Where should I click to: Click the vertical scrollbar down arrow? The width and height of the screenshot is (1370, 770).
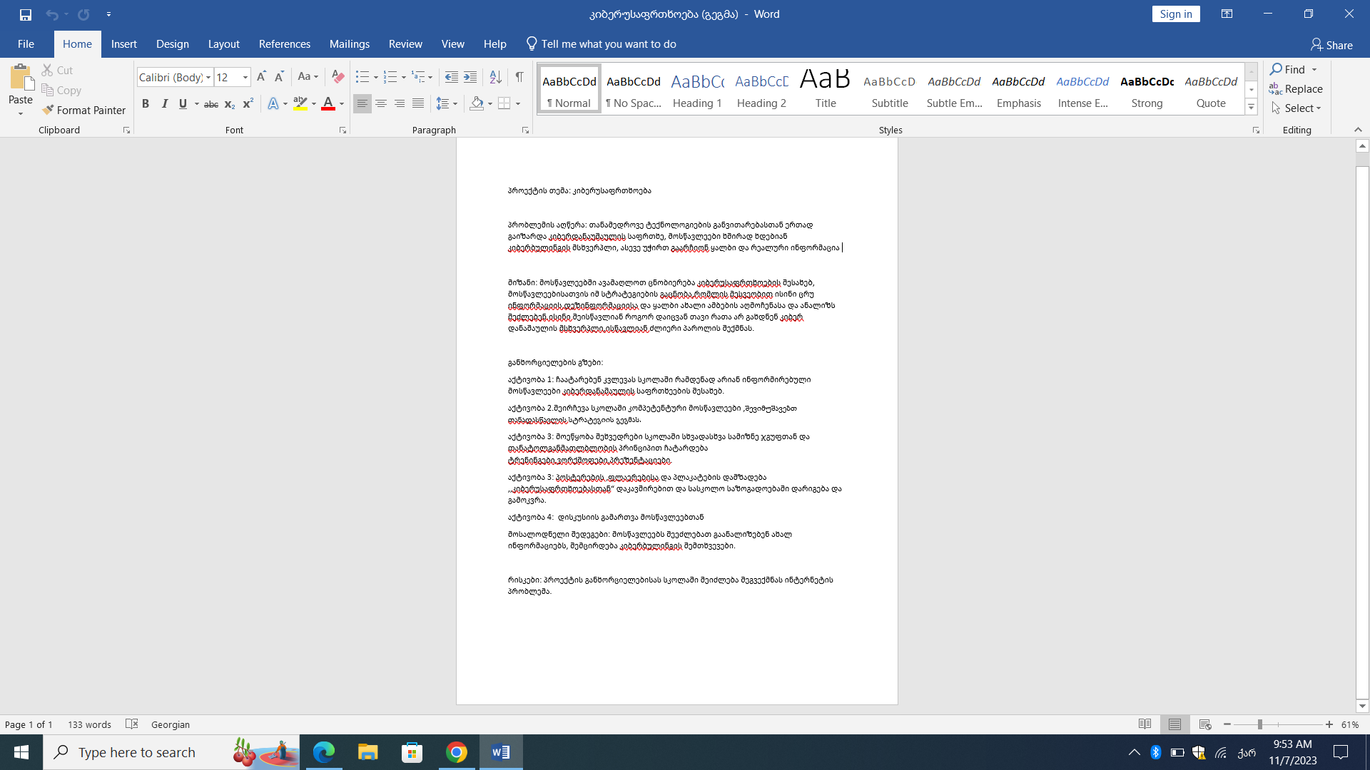pos(1362,707)
